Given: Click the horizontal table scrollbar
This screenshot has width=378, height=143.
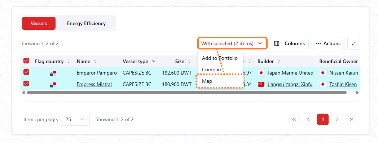Looking at the screenshot, I should (186, 92).
